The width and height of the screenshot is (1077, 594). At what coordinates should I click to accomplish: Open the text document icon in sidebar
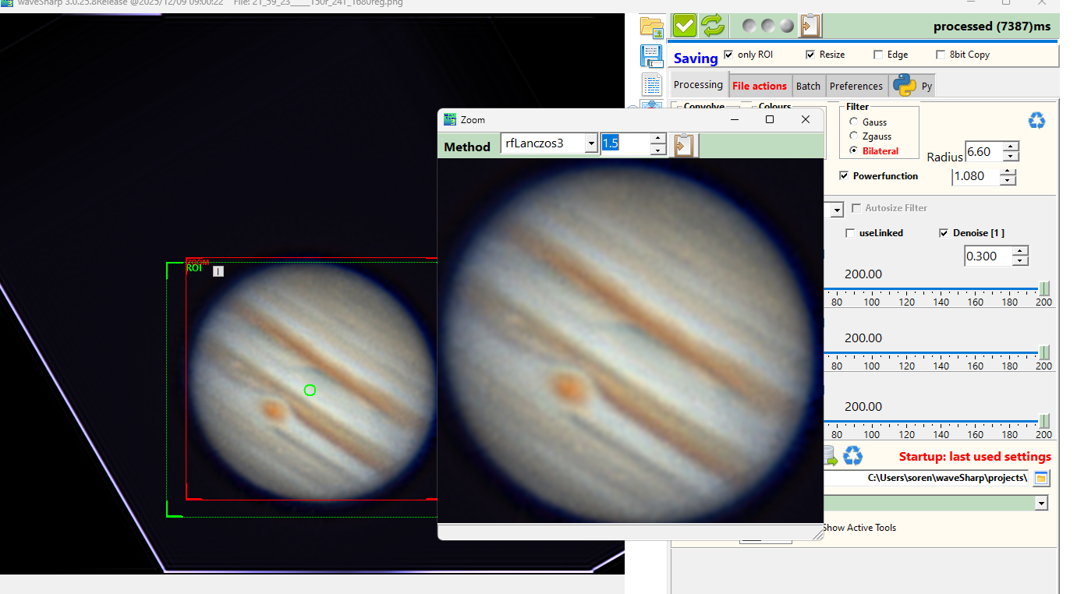(651, 84)
